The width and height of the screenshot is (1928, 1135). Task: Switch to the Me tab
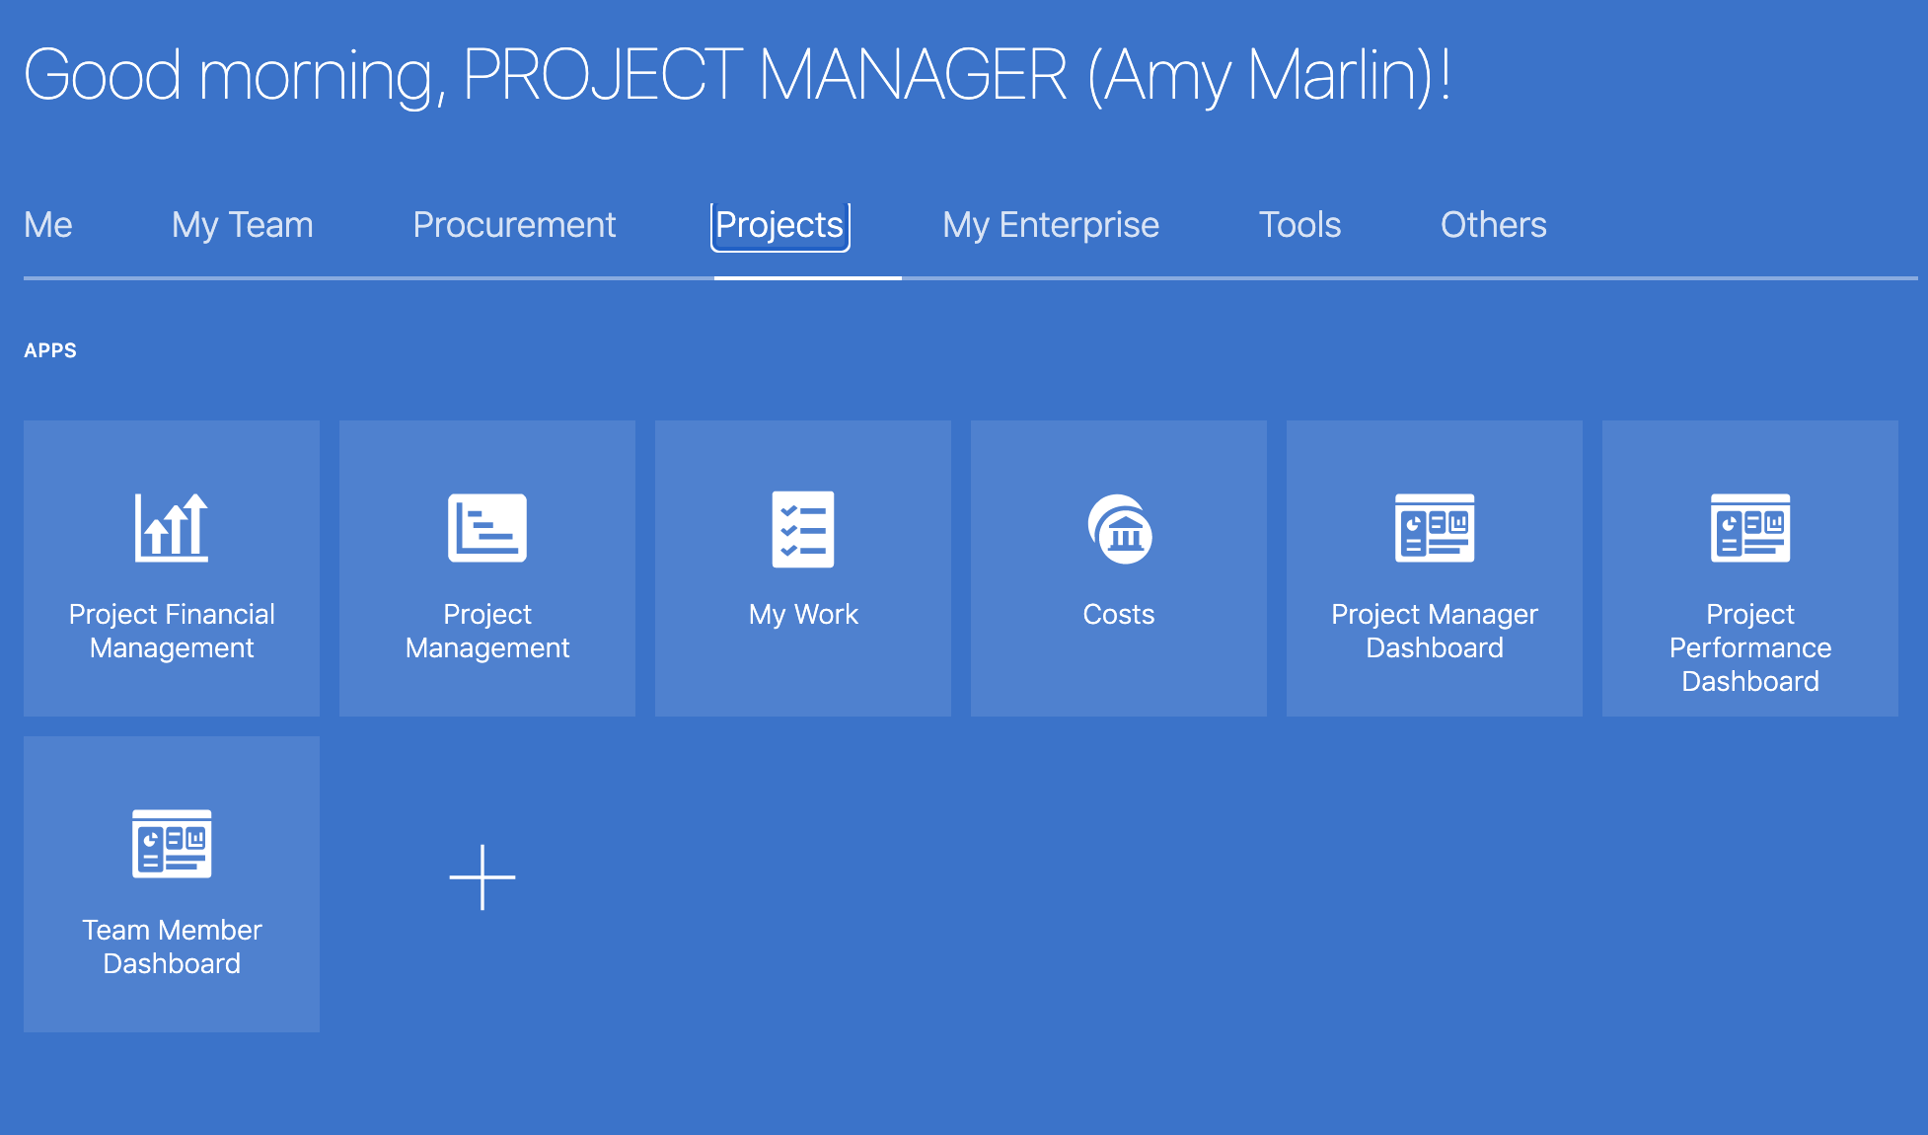tap(48, 225)
